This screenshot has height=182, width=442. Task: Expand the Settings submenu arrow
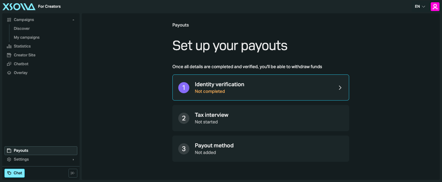73,160
